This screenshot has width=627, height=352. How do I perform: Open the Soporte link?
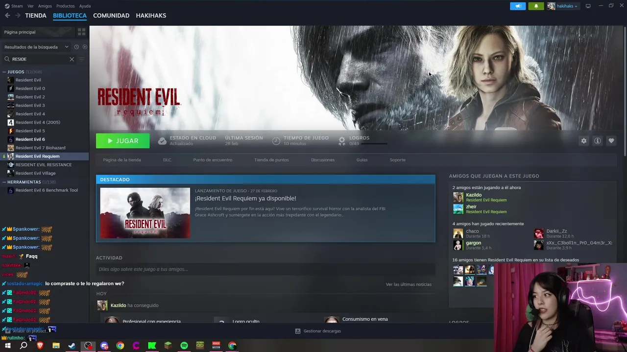click(x=397, y=160)
